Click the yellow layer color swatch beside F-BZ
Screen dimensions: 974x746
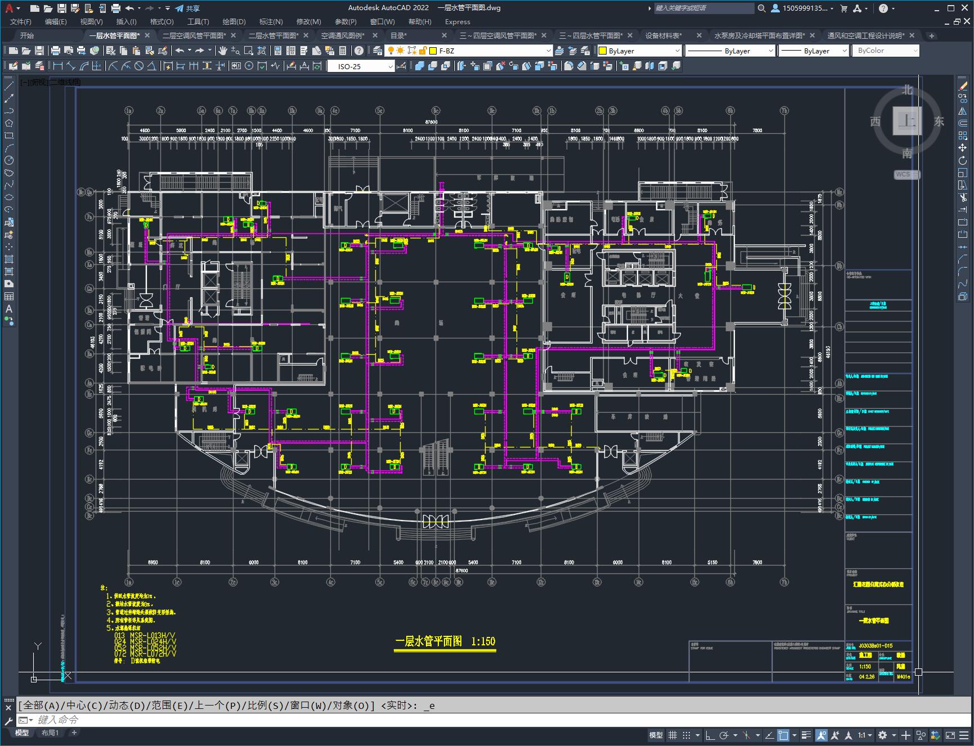point(433,51)
